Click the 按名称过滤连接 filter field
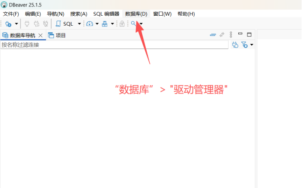Image resolution: width=302 pixels, height=188 pixels. point(114,45)
